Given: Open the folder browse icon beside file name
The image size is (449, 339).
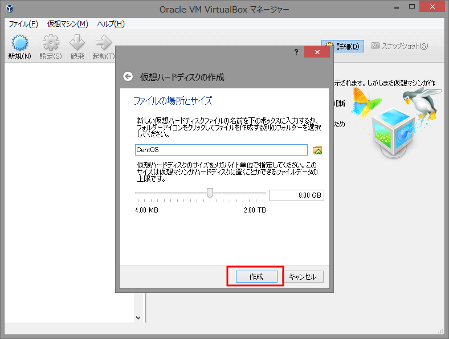Looking at the screenshot, I should coord(317,150).
